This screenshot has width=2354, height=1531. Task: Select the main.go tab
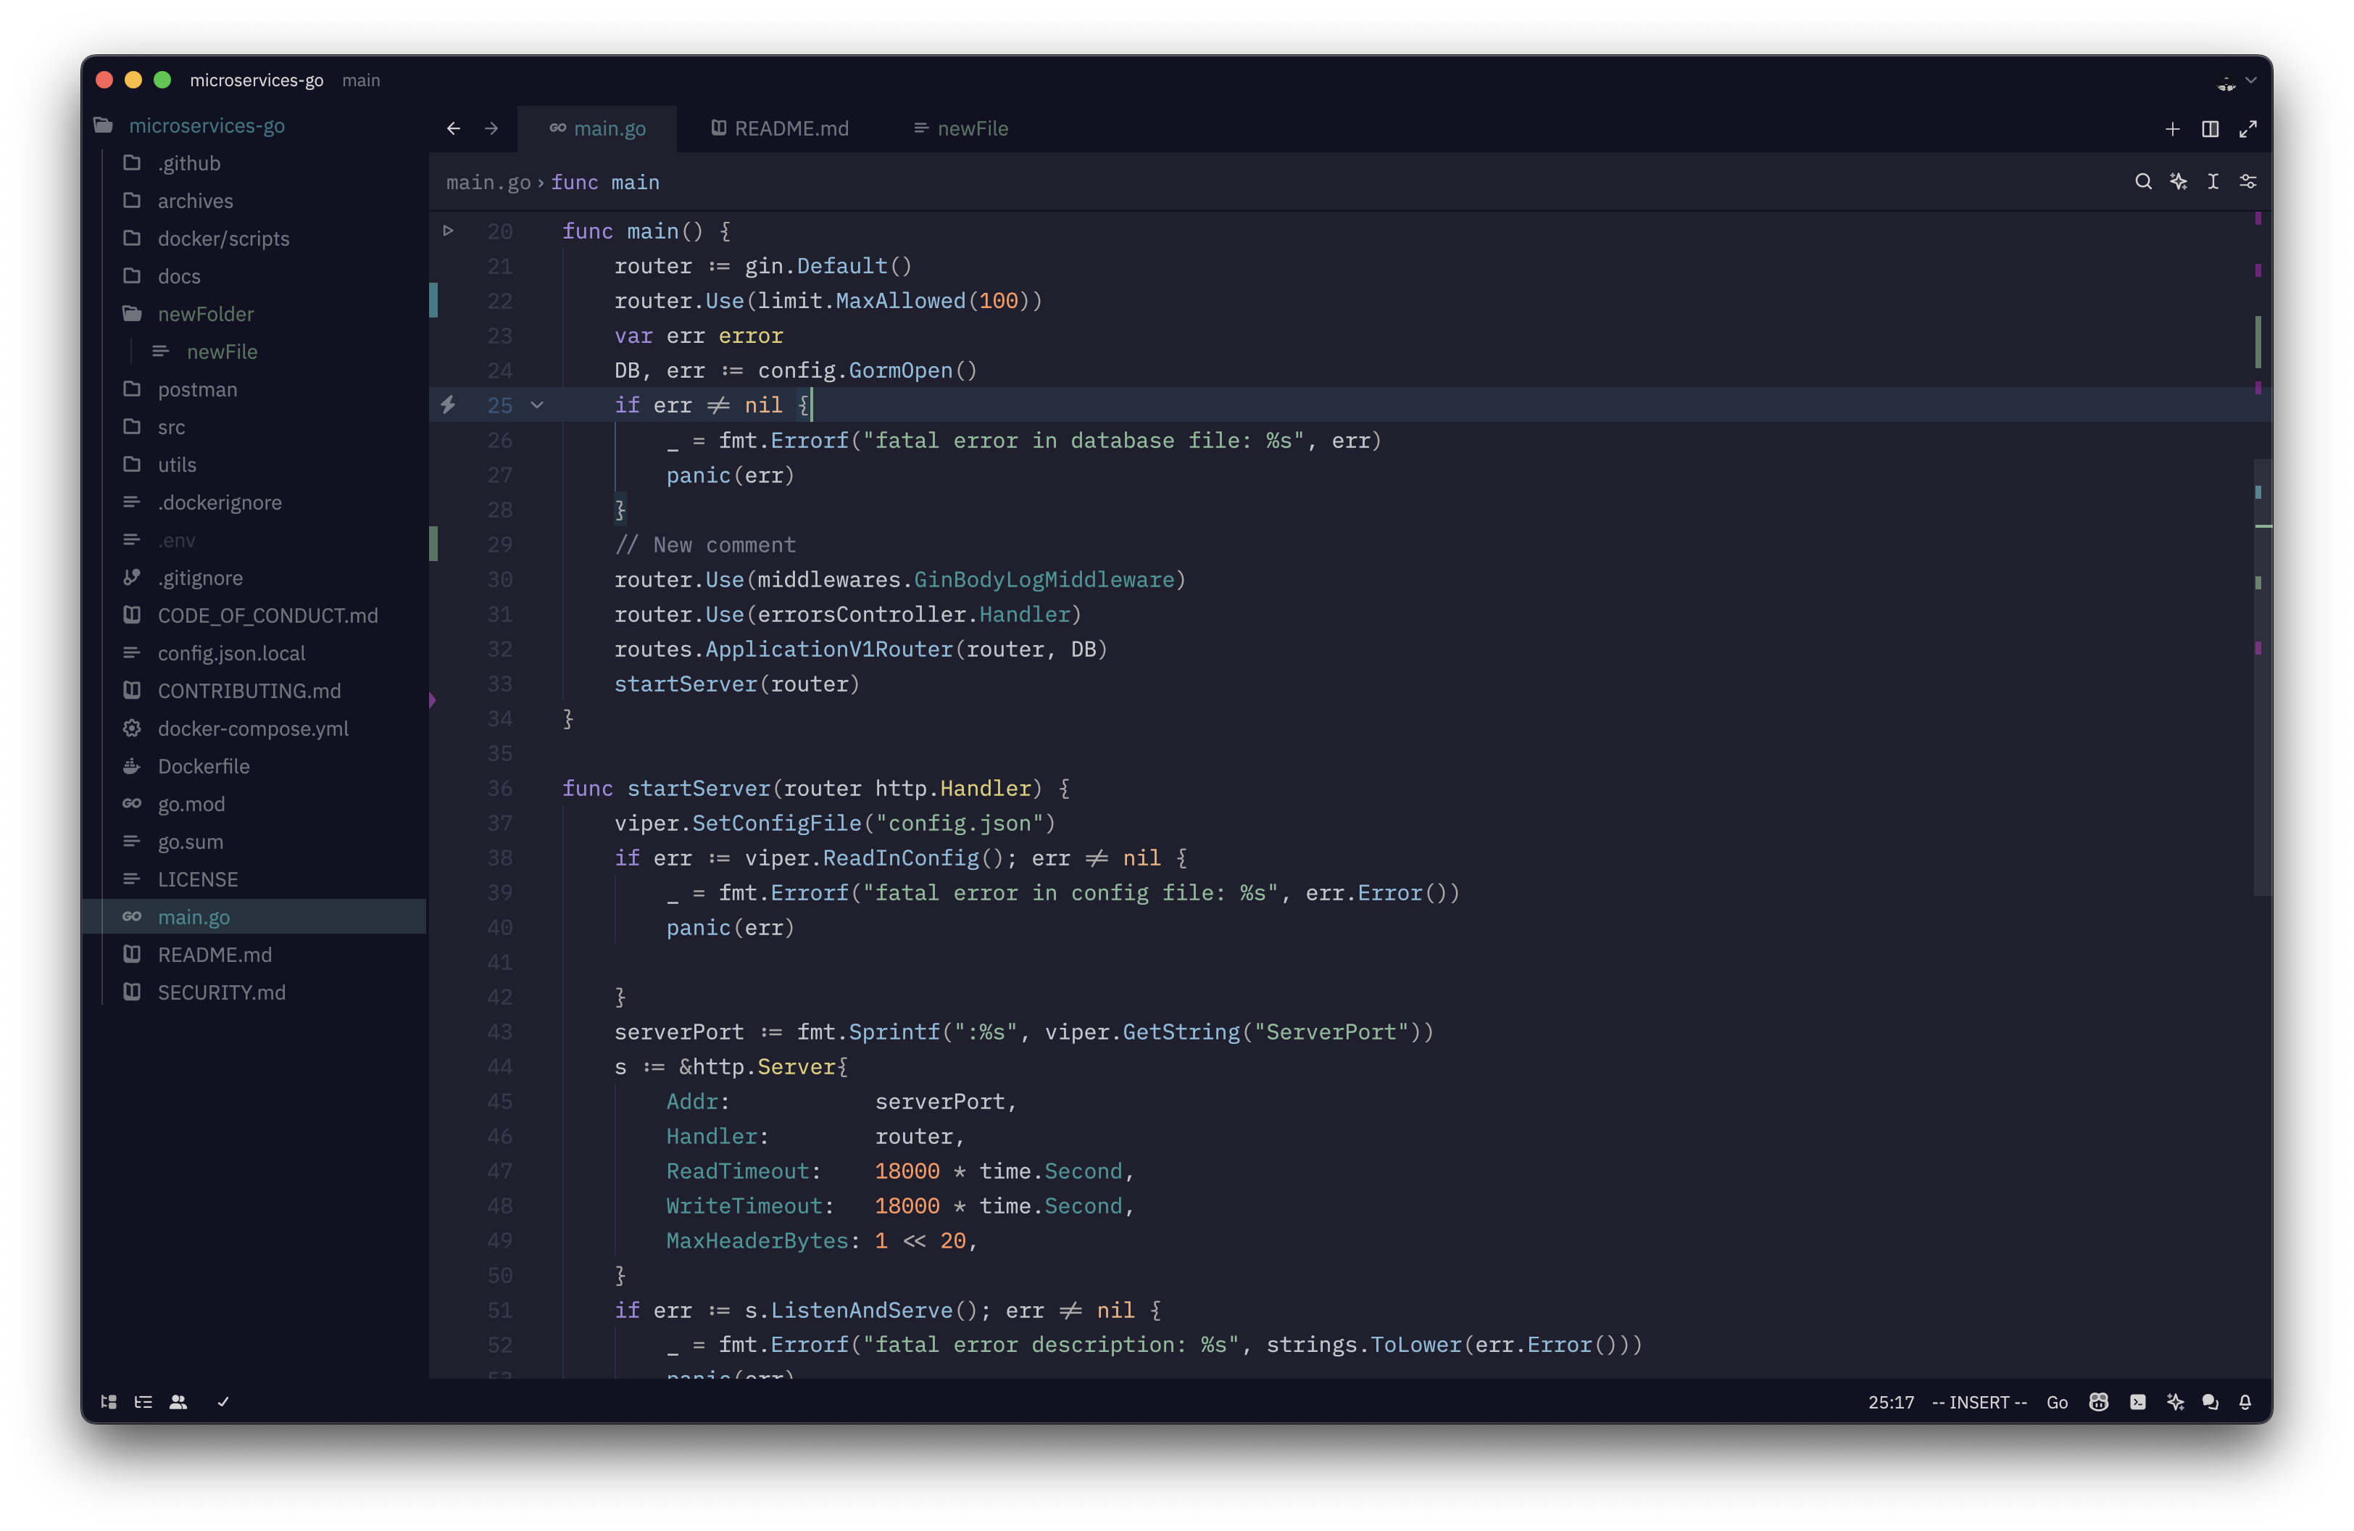(x=597, y=128)
